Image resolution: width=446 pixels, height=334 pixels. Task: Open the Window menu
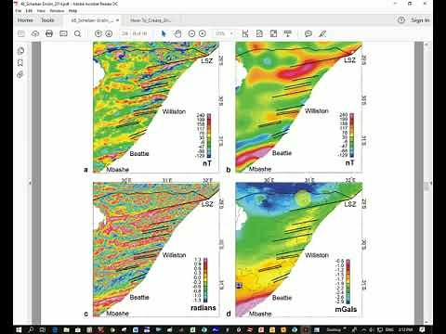[57, 11]
